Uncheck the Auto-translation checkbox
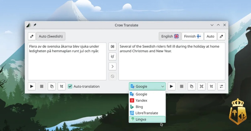Viewport: 251px width, 131px height. tap(70, 86)
